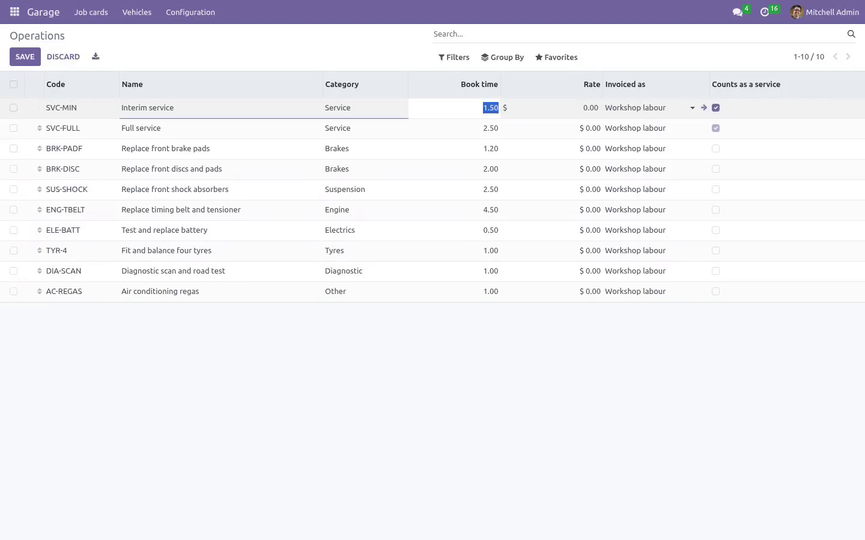Open the Filters dropdown
Viewport: 865px width, 540px height.
point(454,58)
